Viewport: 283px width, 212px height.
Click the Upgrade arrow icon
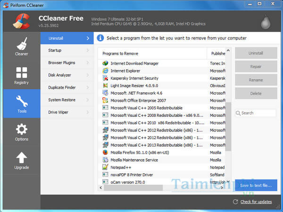(22, 157)
